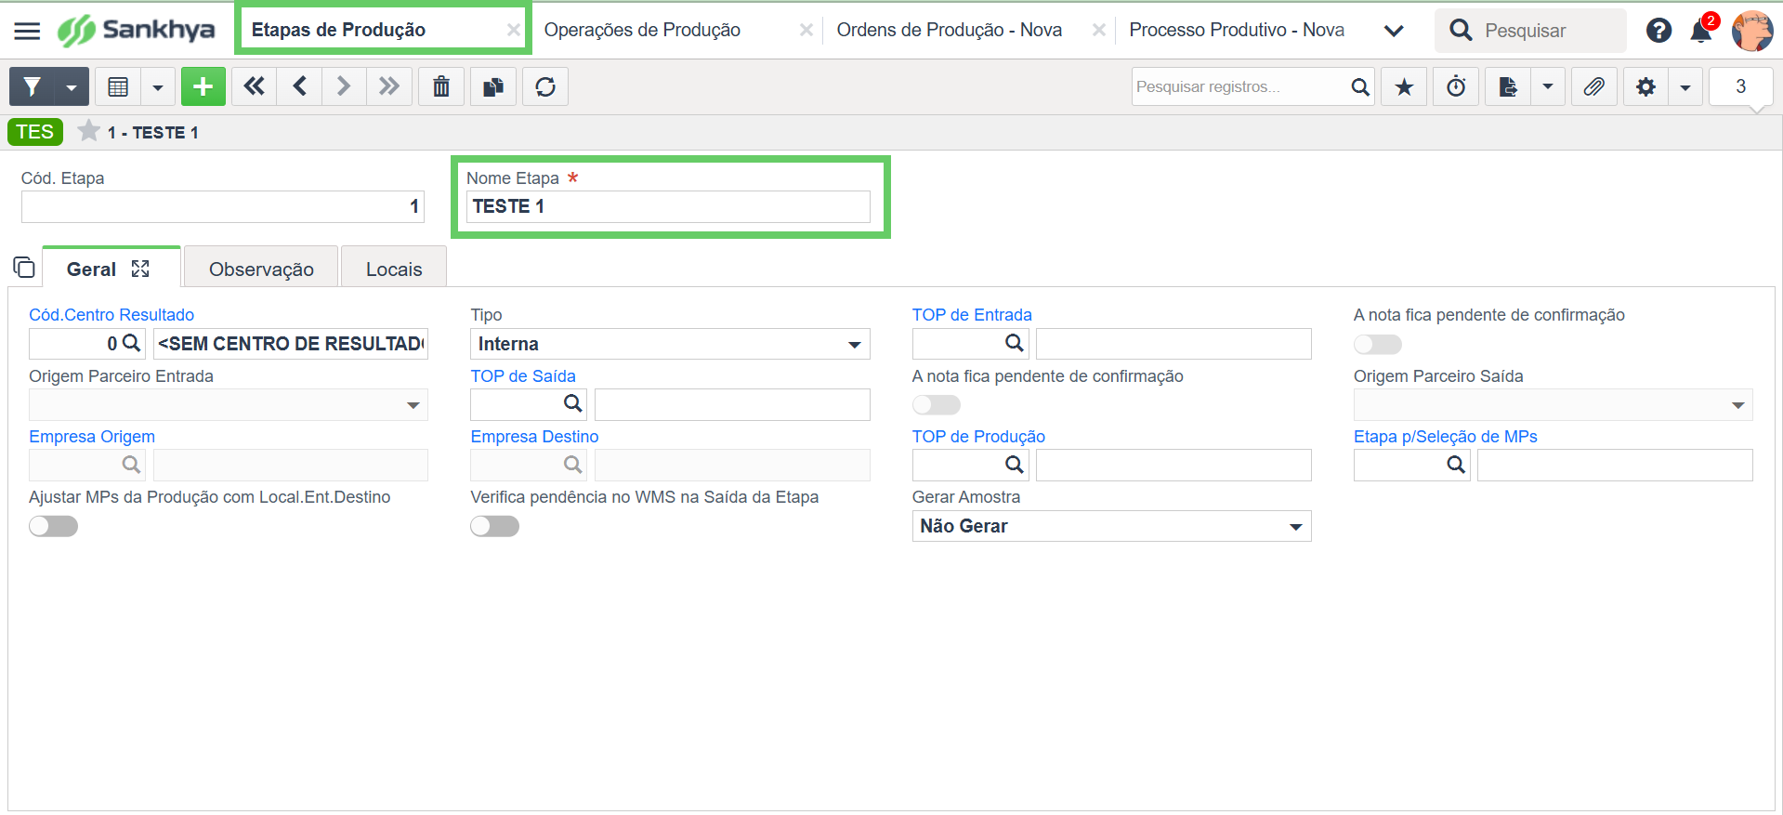Open export options dropdown arrow
The width and height of the screenshot is (1783, 815).
1547,86
